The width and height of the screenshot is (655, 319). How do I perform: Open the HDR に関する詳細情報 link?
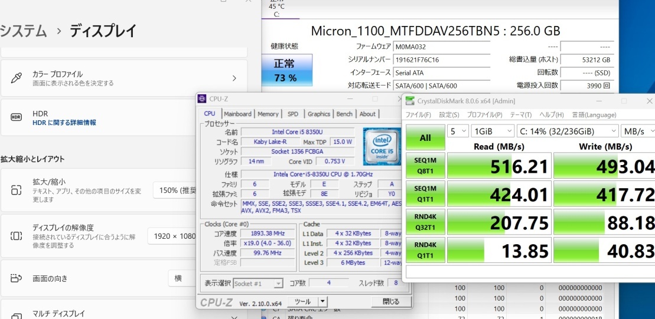(x=64, y=123)
